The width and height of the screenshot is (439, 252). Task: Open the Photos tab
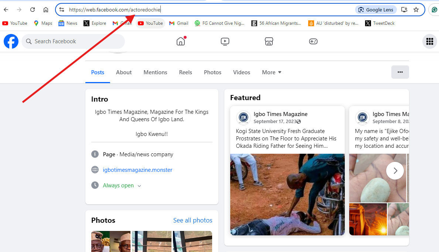coord(212,72)
